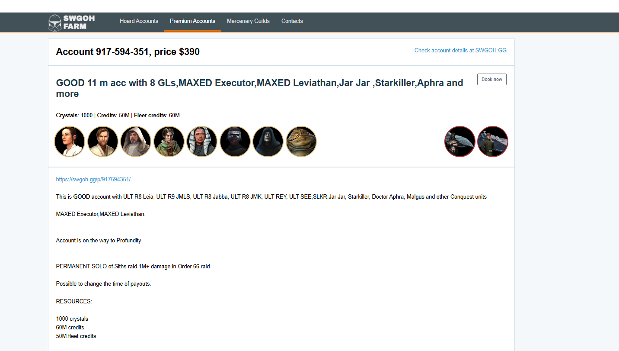
Task: Click the Account 917-594-351 price $390 heading
Action: pyautogui.click(x=128, y=52)
